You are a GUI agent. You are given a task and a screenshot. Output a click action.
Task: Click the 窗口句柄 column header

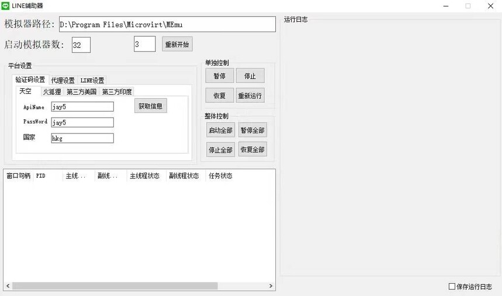click(x=18, y=175)
